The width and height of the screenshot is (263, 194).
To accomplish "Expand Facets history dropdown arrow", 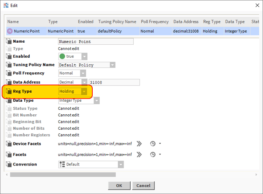I will (x=160, y=154).
